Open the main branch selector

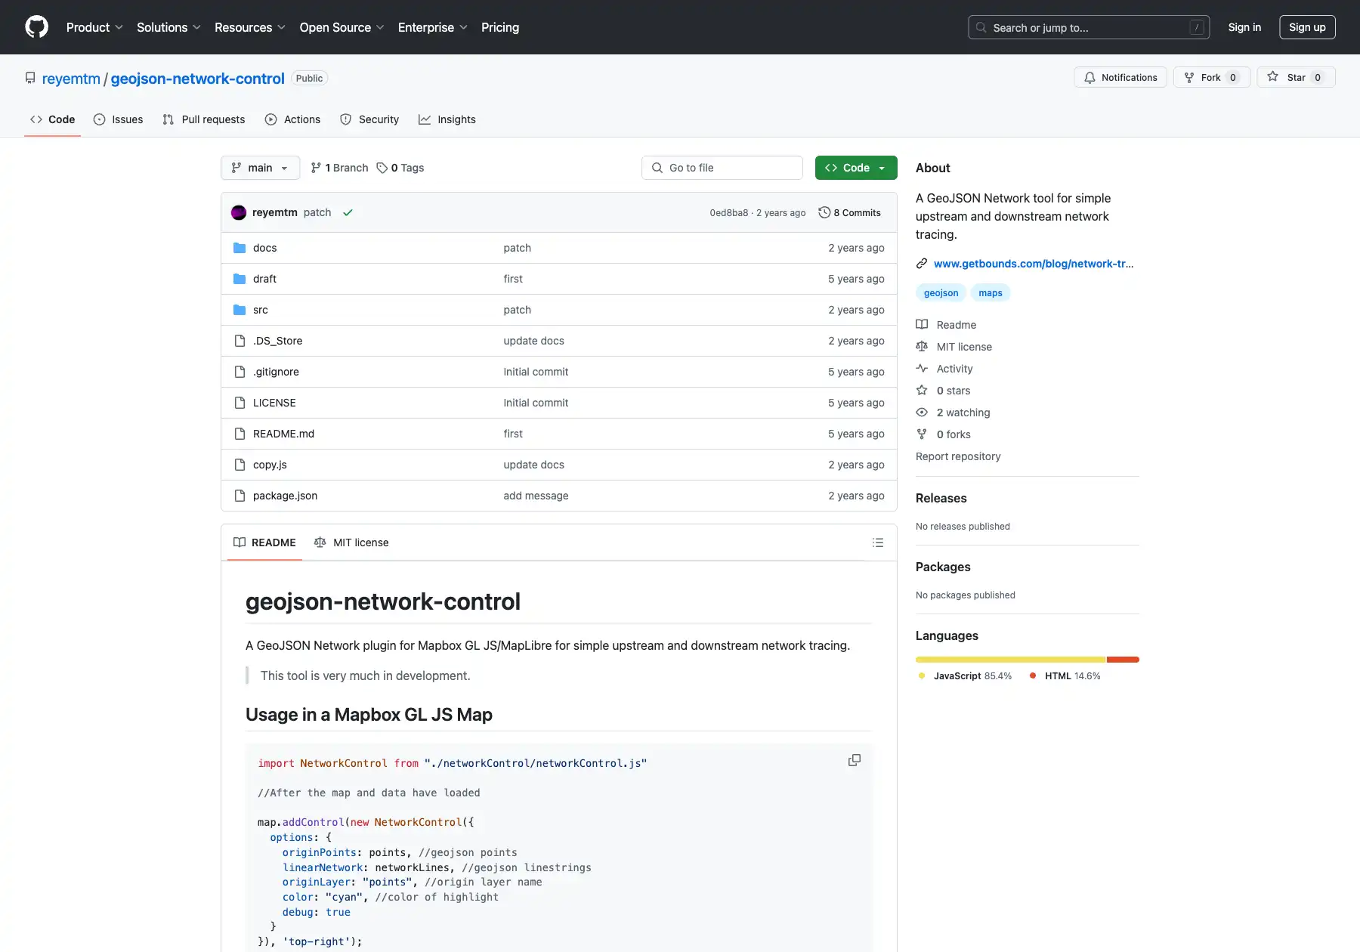pos(259,168)
